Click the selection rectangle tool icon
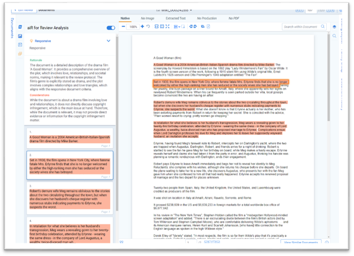This screenshot has height=256, width=354. click(183, 27)
